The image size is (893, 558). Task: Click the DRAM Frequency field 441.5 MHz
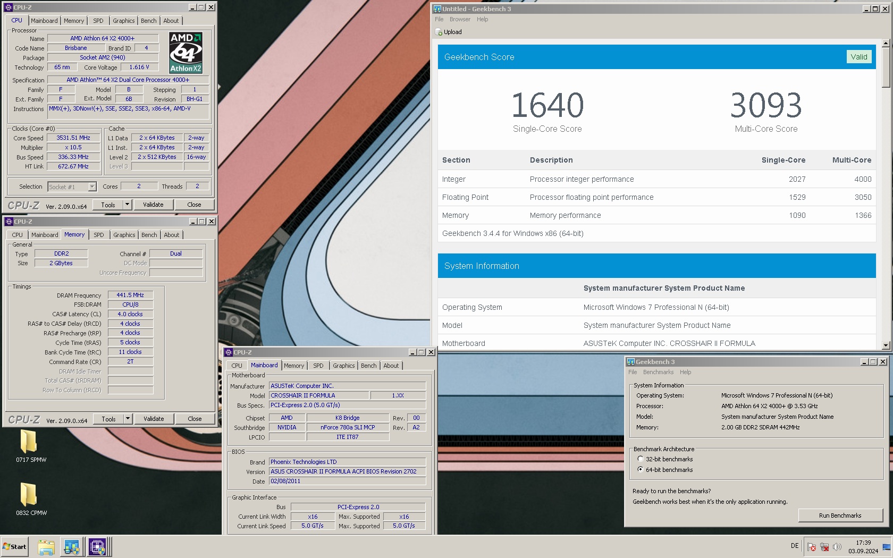pyautogui.click(x=130, y=295)
